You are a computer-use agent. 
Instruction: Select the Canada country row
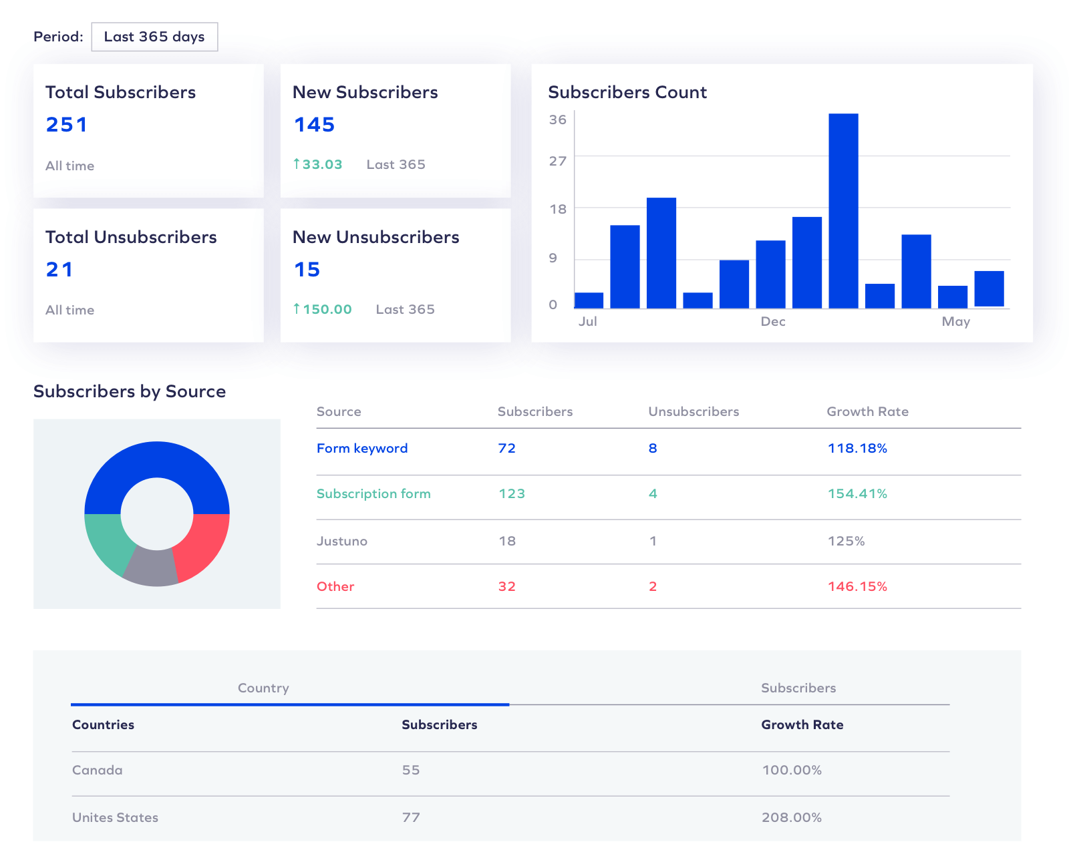(97, 770)
